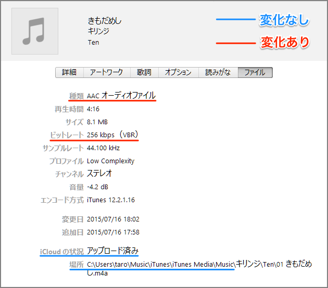Click the iCloud の状況 field label
Viewport: 328px width, 288px height.
tap(62, 252)
